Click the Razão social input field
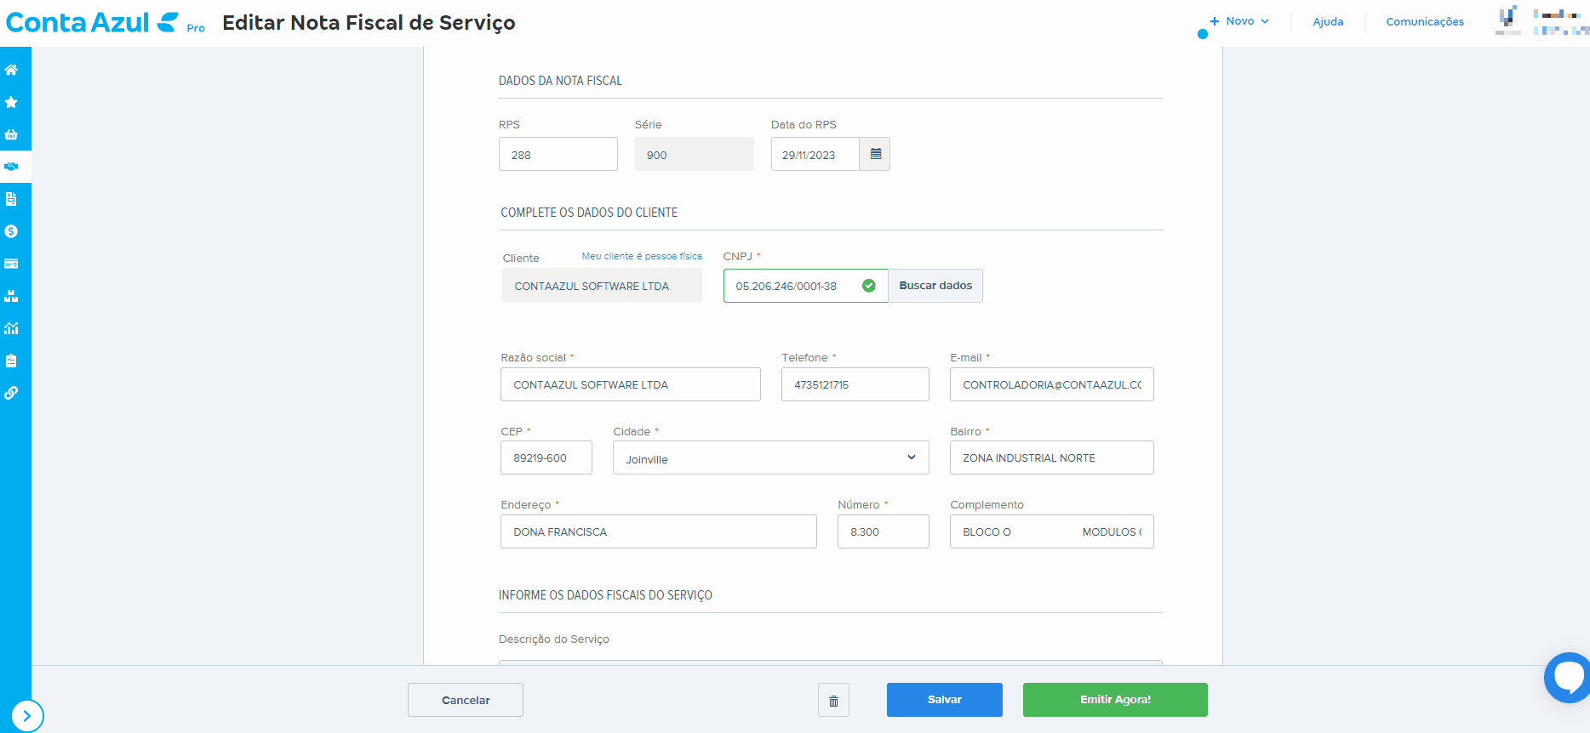1590x733 pixels. pos(631,384)
